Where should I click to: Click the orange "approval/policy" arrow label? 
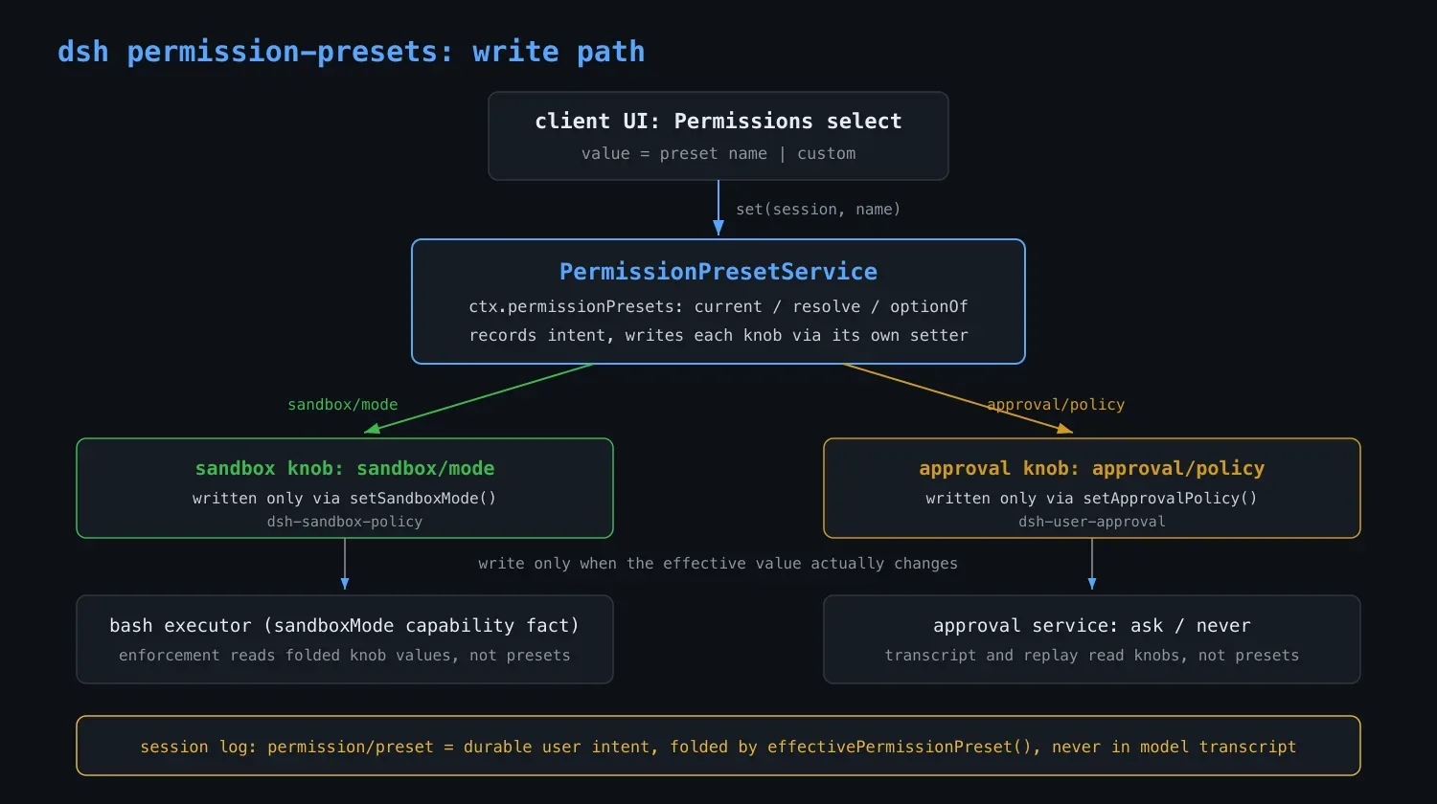click(1056, 405)
